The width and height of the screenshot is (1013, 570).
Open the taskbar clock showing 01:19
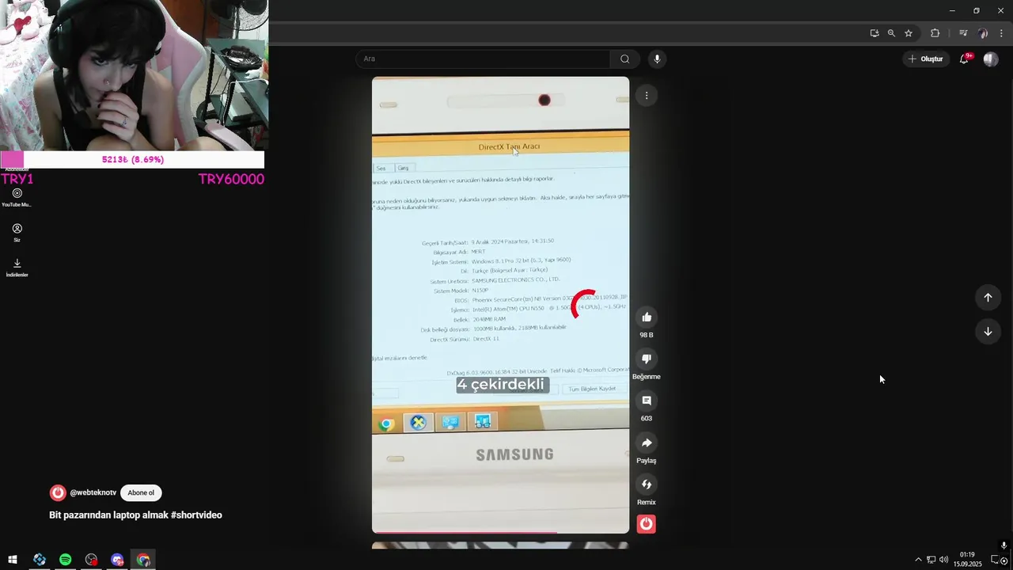(x=967, y=560)
